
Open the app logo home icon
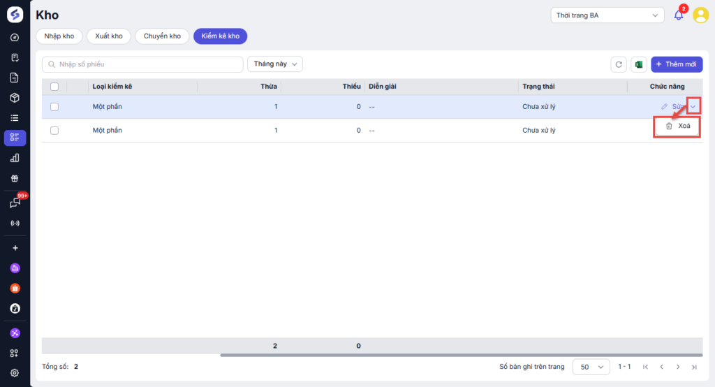pyautogui.click(x=15, y=15)
